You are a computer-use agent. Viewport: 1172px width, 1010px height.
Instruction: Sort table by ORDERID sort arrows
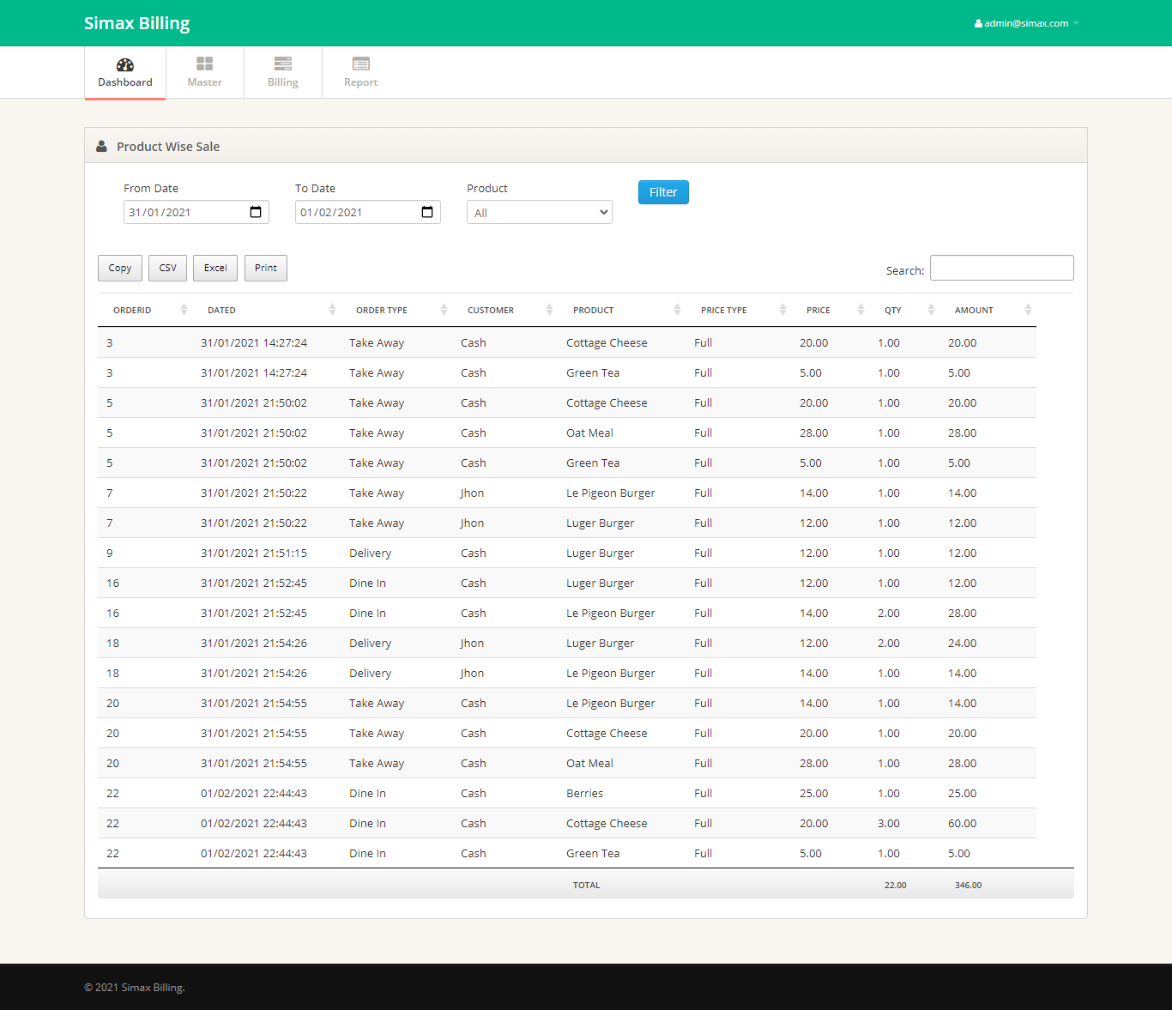click(184, 310)
